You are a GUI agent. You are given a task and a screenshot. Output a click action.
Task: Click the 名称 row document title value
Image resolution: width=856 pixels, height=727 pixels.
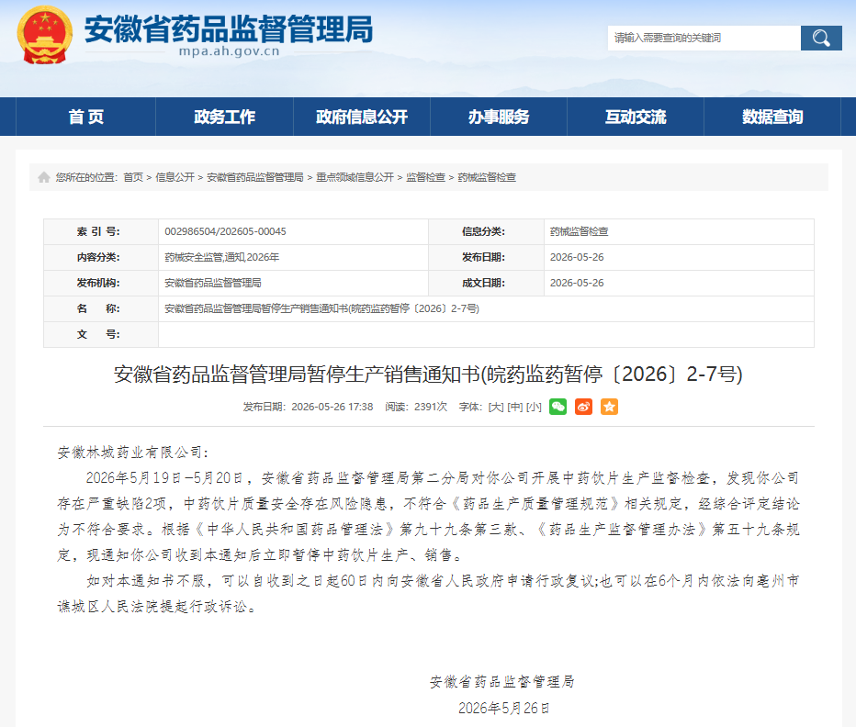tap(322, 308)
